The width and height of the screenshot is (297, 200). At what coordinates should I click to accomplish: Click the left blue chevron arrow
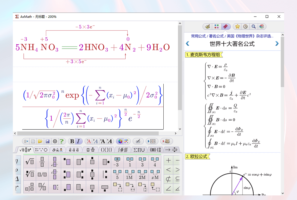tap(188, 43)
